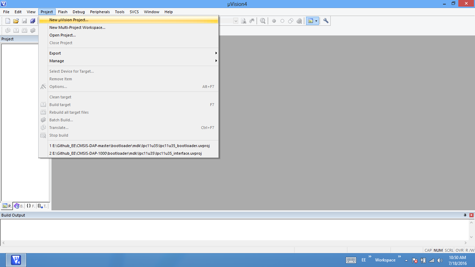Open the Configuration wrench icon
475x267 pixels.
tap(326, 21)
